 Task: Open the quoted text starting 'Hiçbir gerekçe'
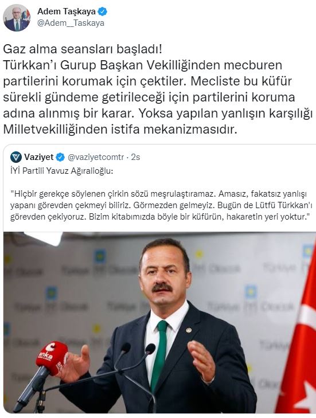click(x=161, y=205)
